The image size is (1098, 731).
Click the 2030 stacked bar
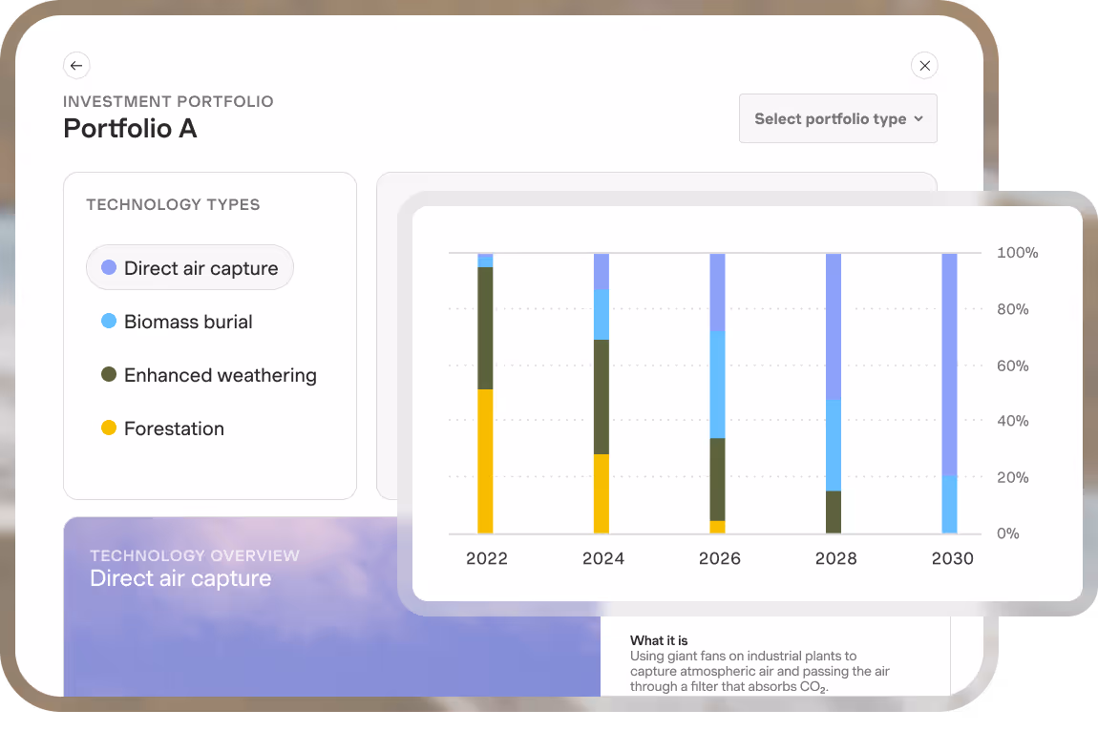[950, 393]
